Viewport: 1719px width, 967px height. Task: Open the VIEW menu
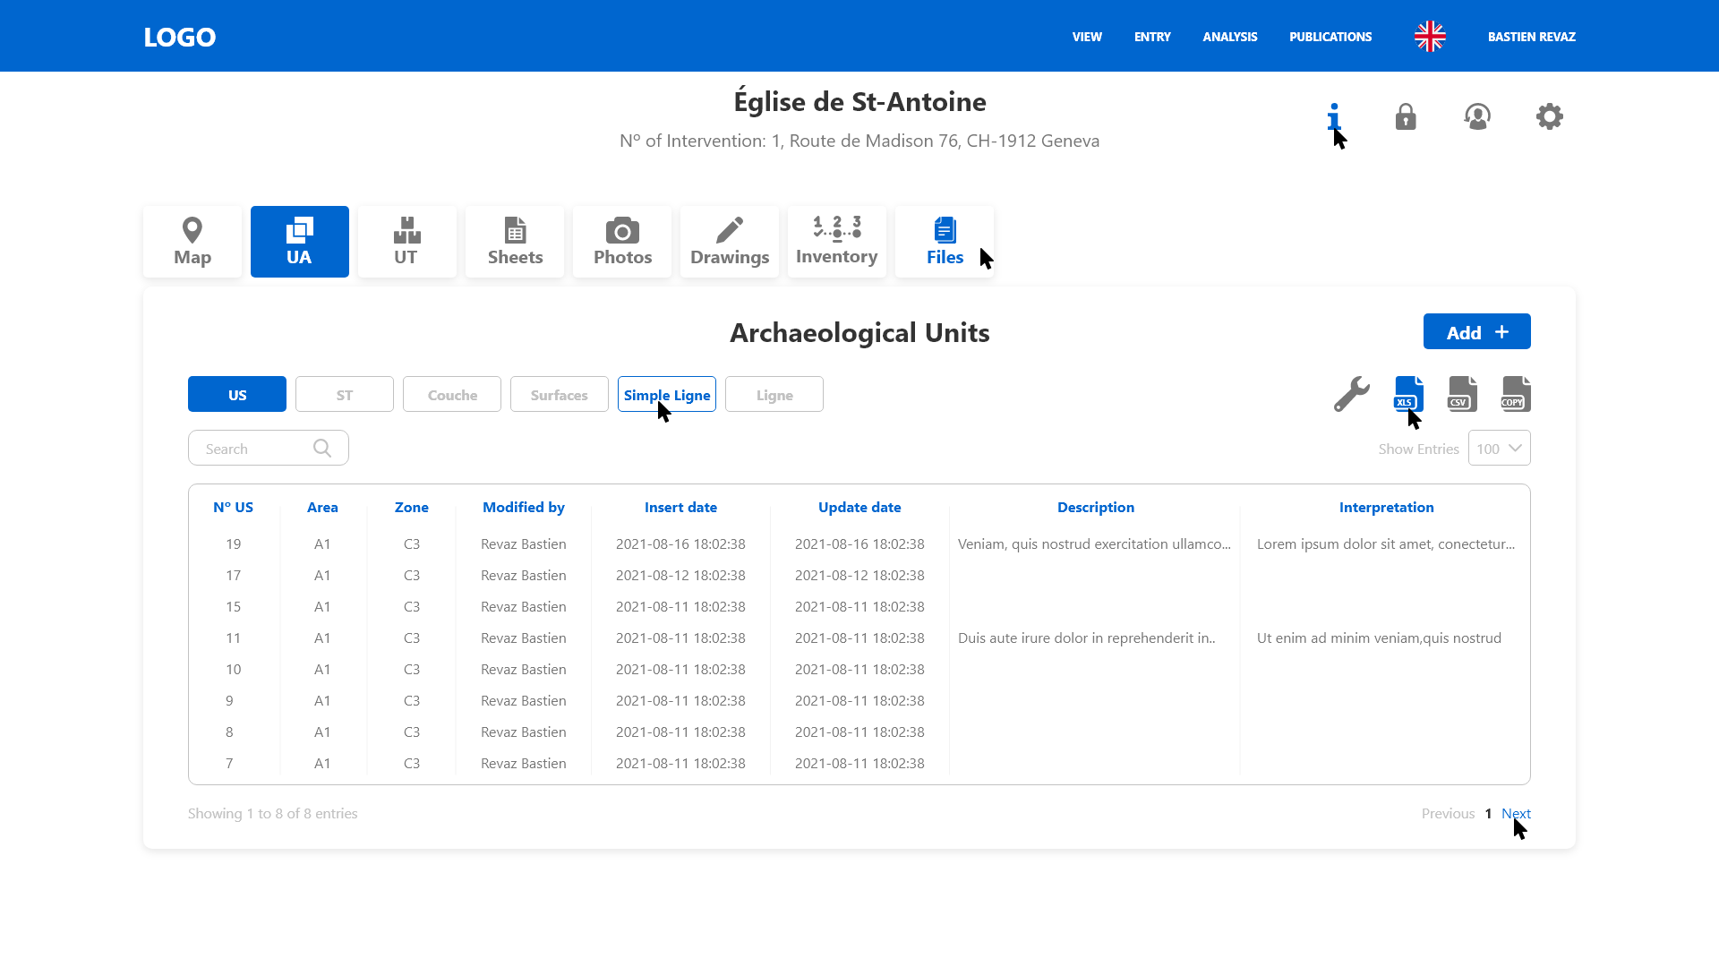tap(1087, 37)
